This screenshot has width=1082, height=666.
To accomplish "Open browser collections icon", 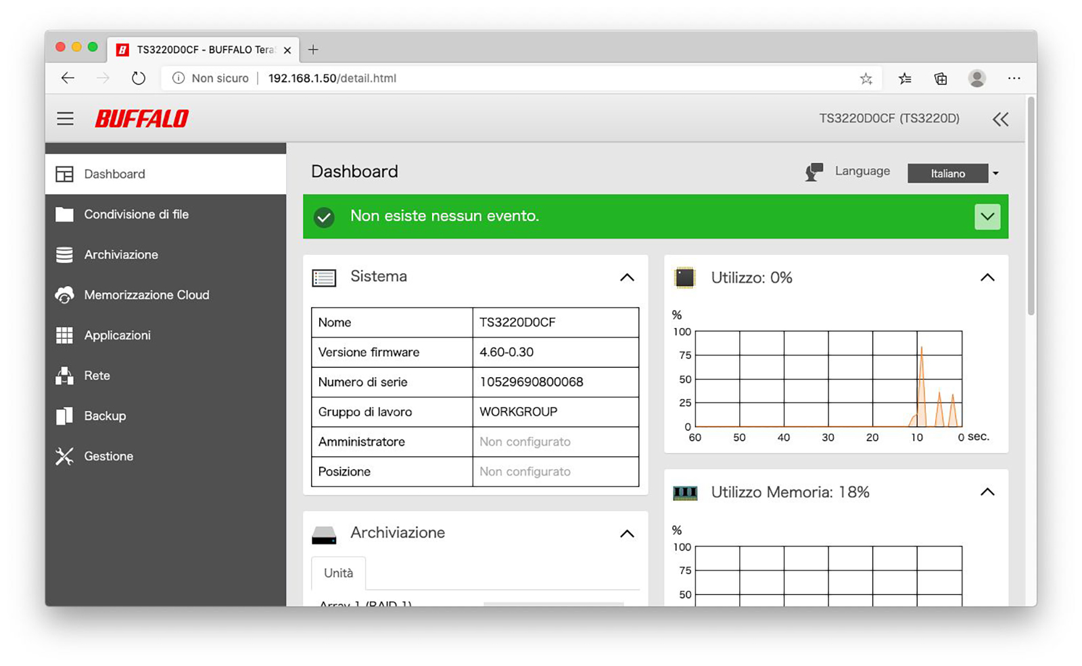I will coord(941,79).
